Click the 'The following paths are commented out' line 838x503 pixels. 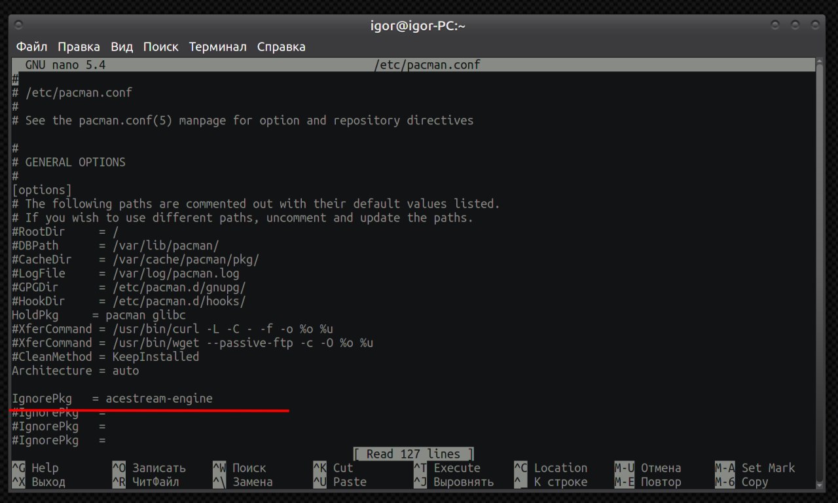(x=256, y=204)
